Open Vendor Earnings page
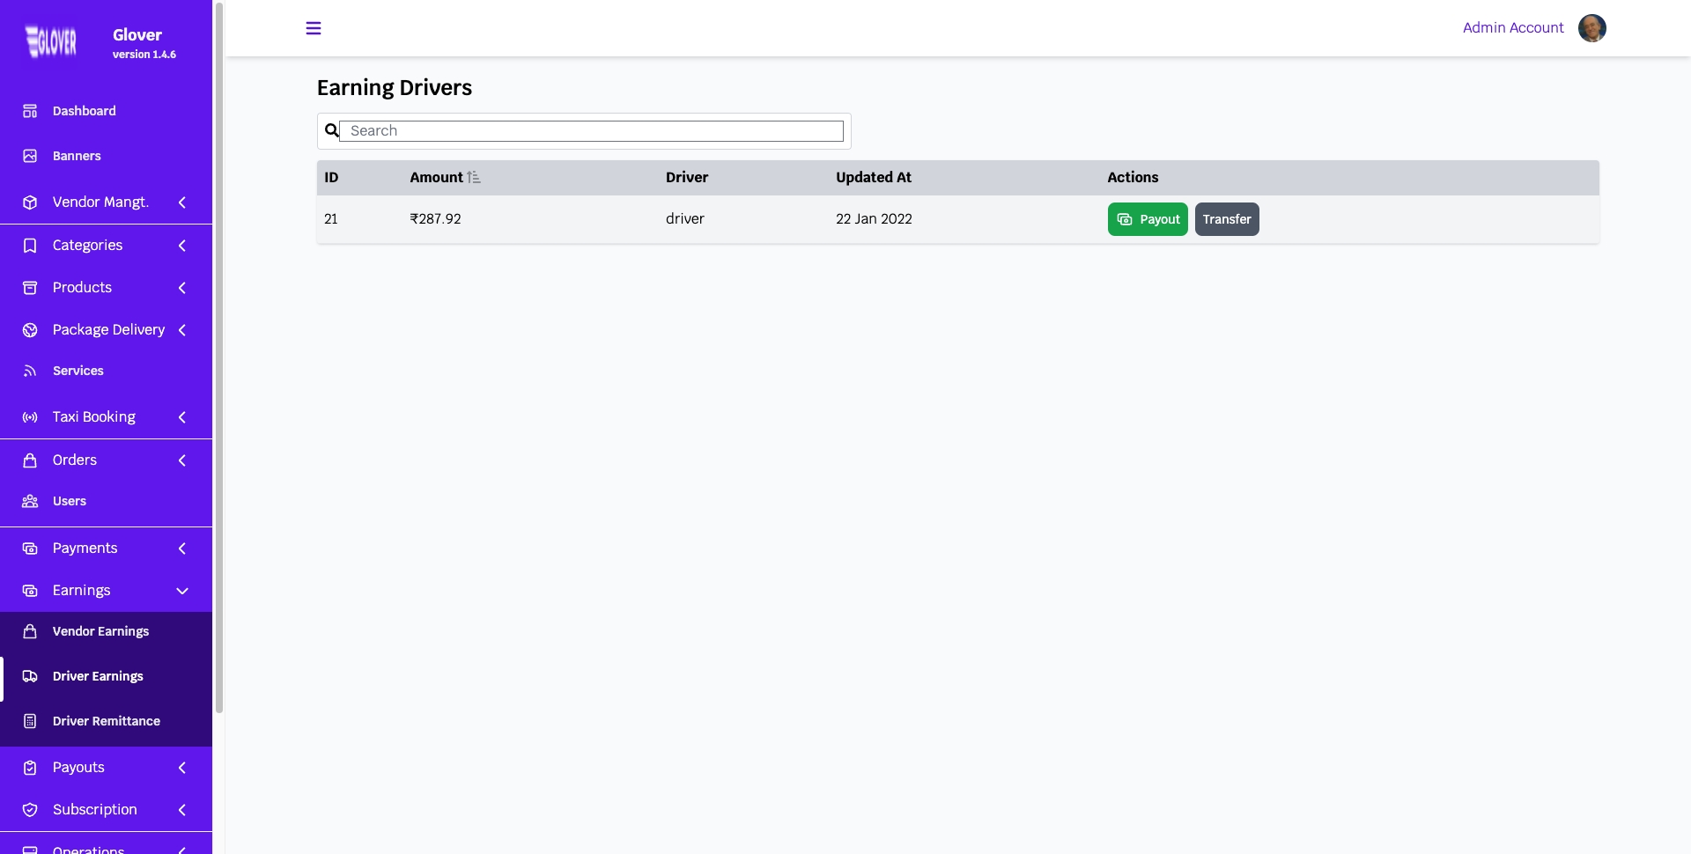 coord(100,631)
